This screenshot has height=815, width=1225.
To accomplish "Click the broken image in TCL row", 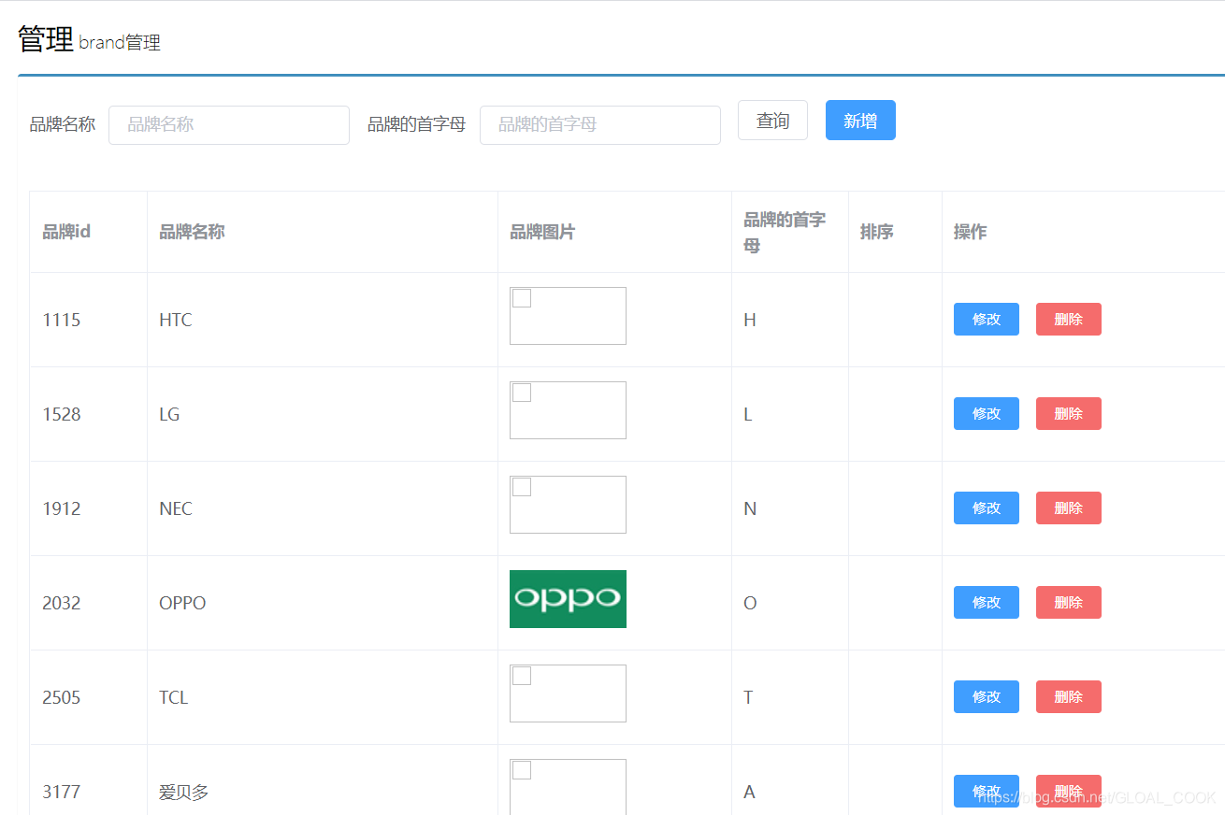I will (568, 693).
